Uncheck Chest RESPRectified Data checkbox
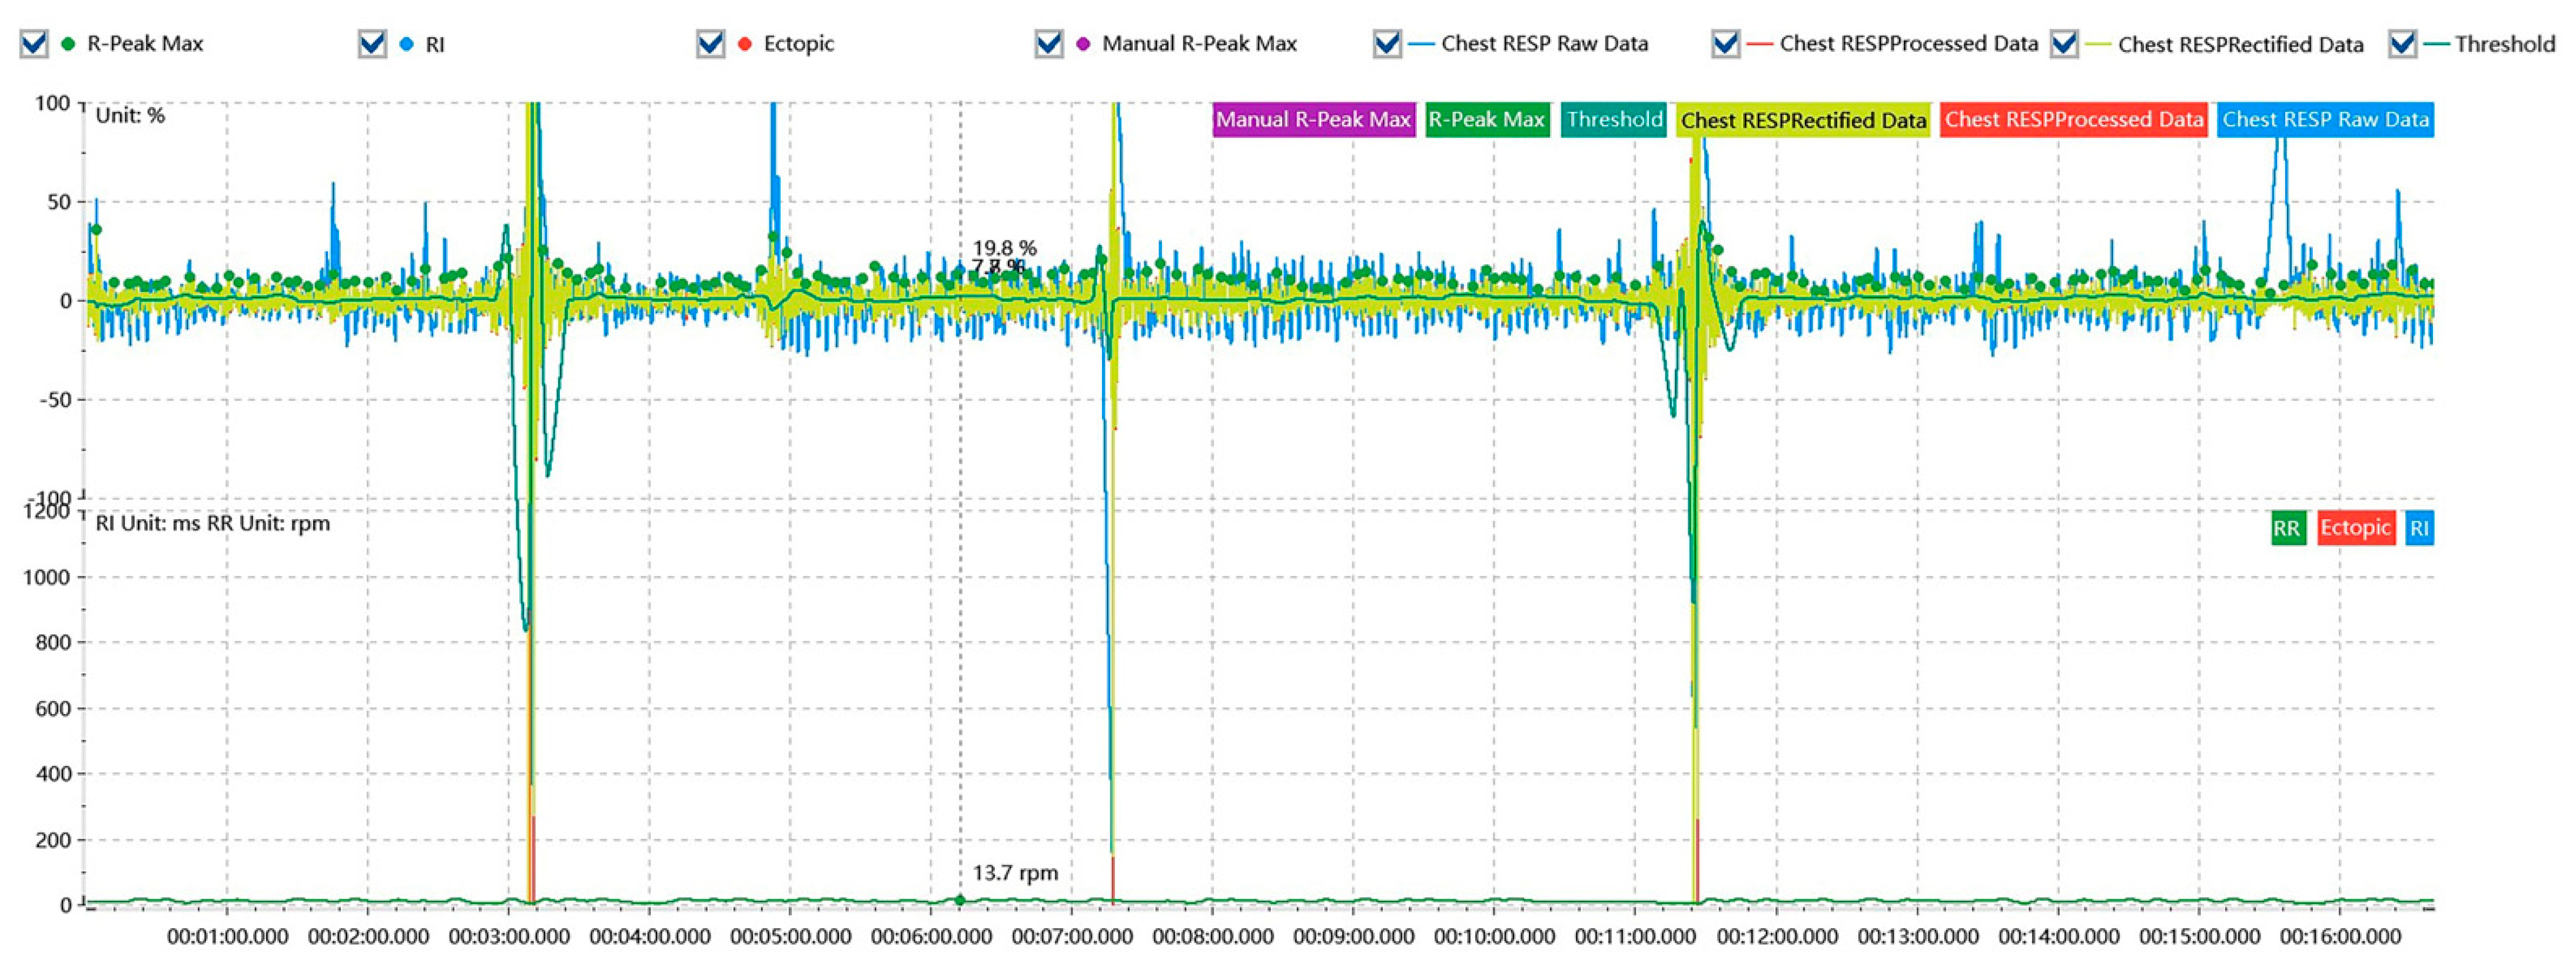The image size is (2576, 970). [x=2063, y=44]
